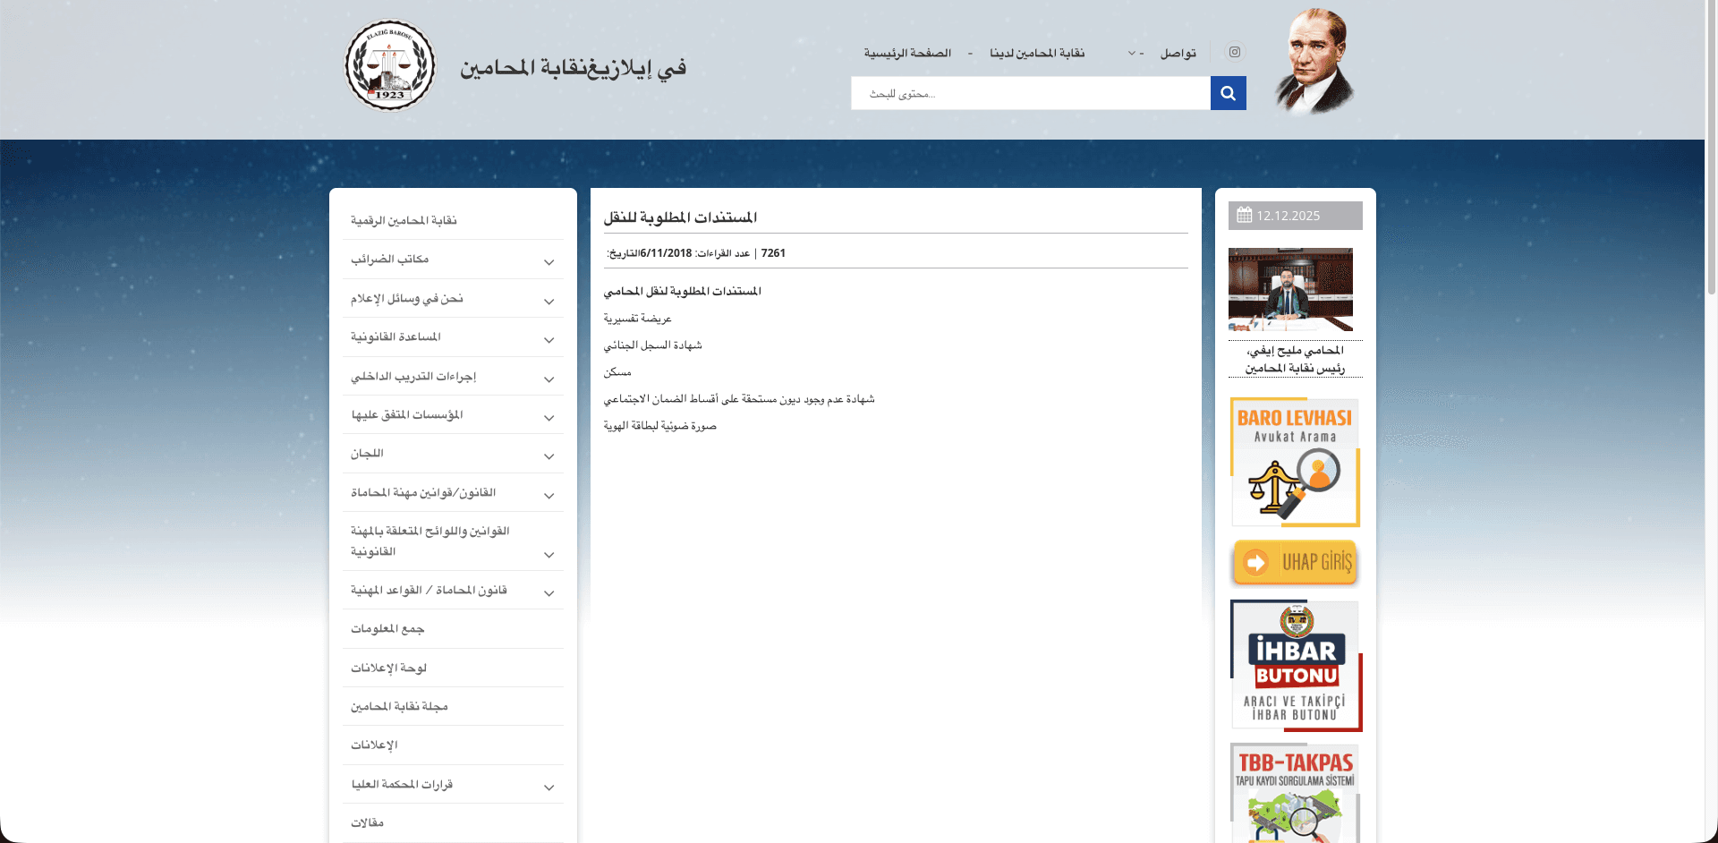Open the تواصل menu item
This screenshot has height=843, width=1718.
click(1178, 54)
